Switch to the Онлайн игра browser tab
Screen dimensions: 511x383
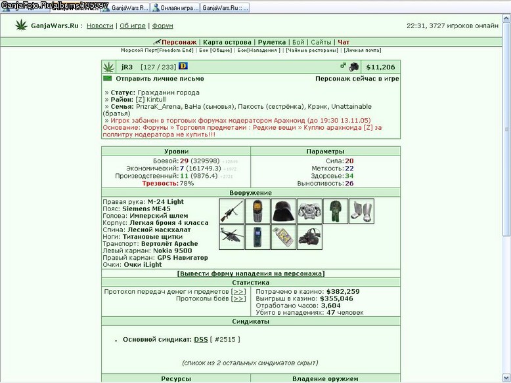(x=176, y=7)
